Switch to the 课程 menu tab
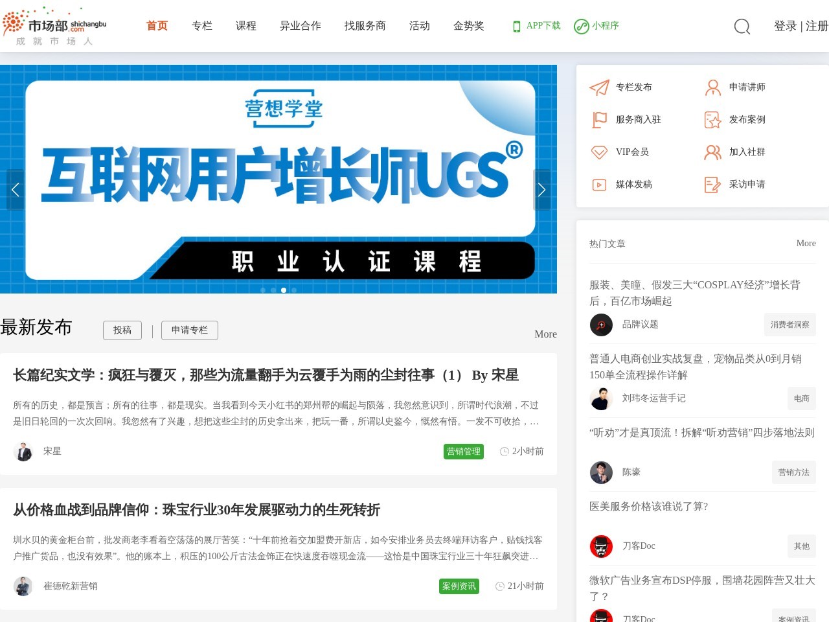Image resolution: width=829 pixels, height=622 pixels. pos(246,26)
